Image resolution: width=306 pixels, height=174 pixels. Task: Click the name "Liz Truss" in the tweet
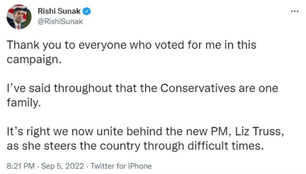tap(259, 131)
